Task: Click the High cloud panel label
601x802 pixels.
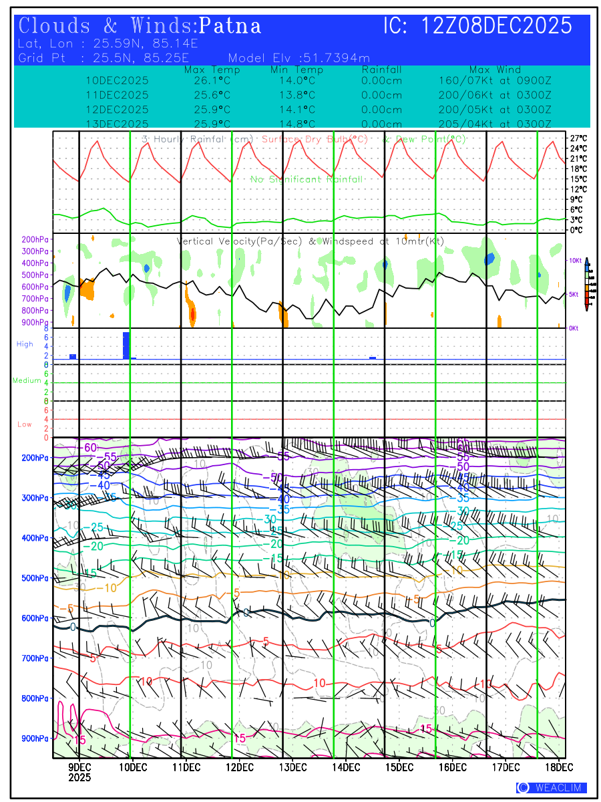Action: (25, 344)
